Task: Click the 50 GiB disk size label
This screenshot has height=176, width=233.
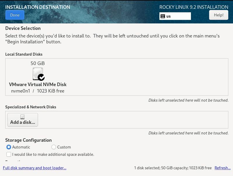Action: (x=38, y=63)
